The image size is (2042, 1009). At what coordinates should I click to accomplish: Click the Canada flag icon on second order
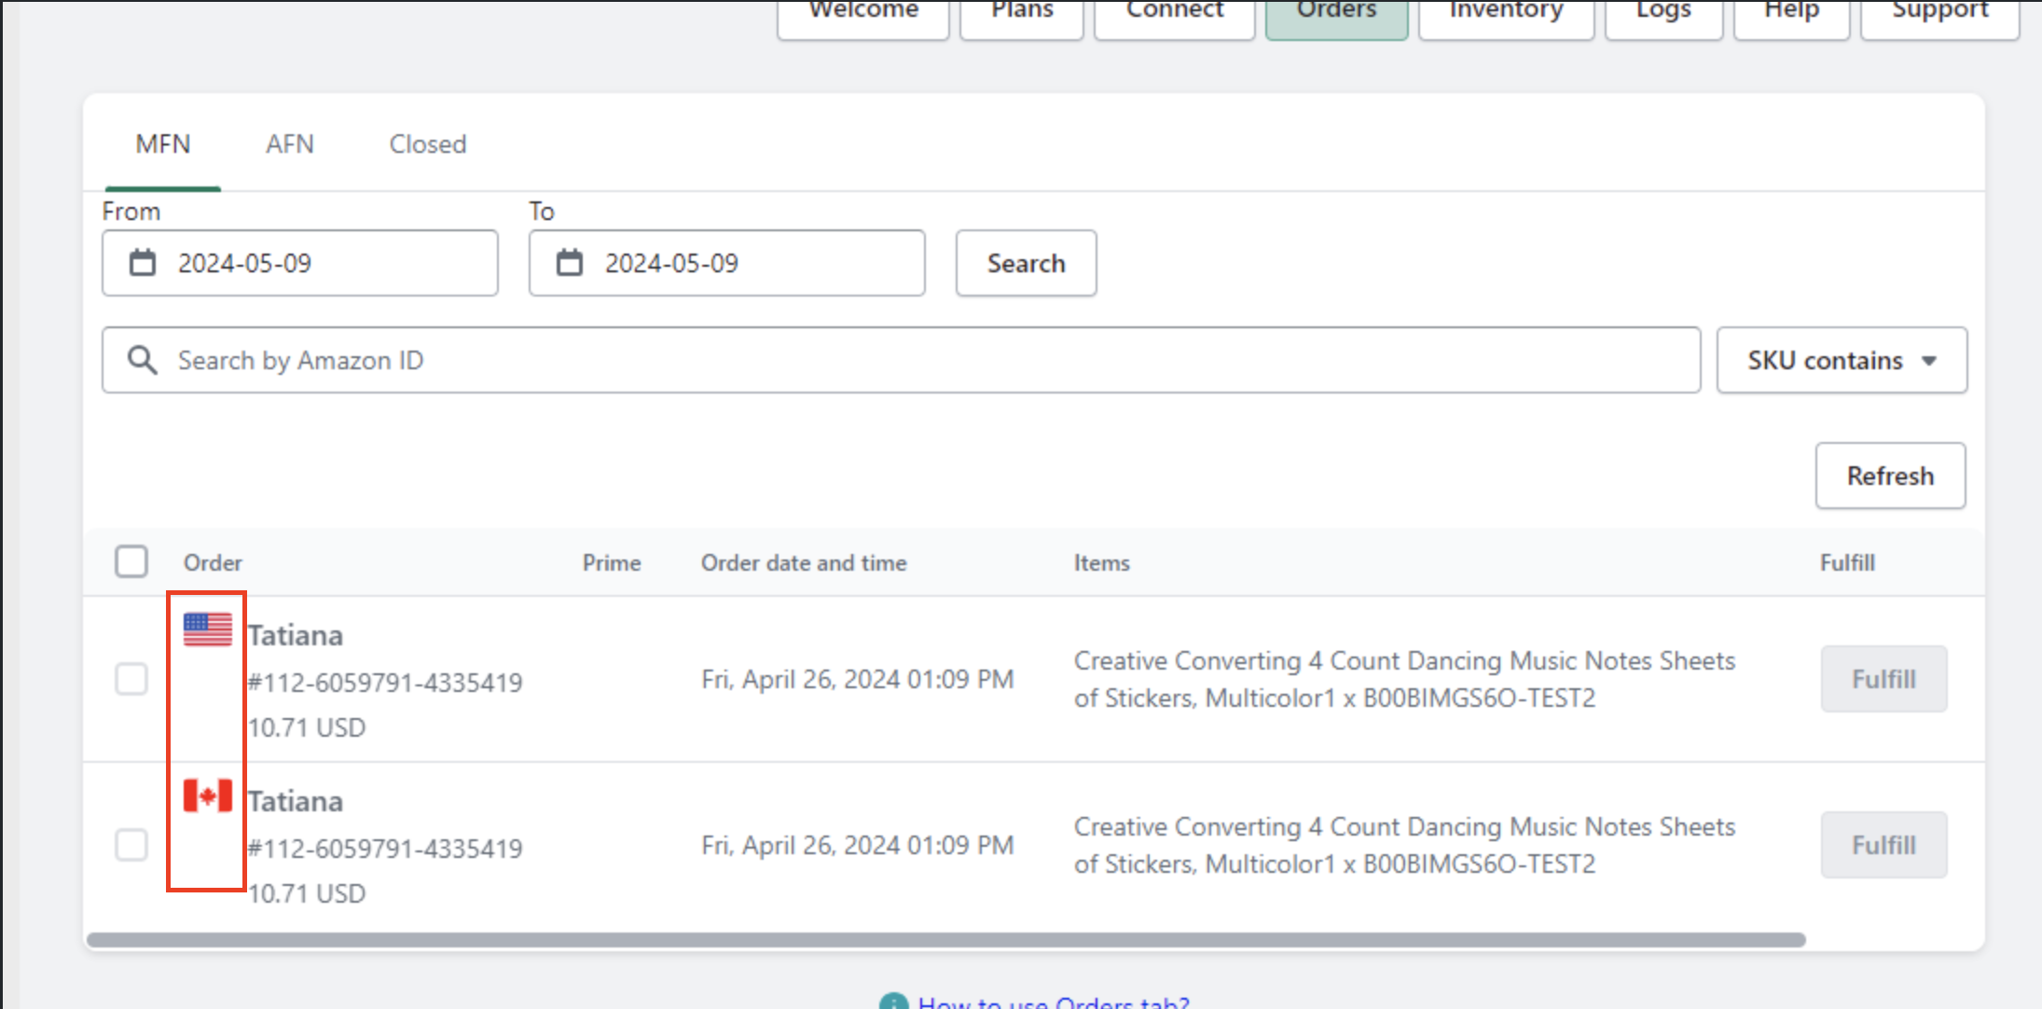click(207, 795)
